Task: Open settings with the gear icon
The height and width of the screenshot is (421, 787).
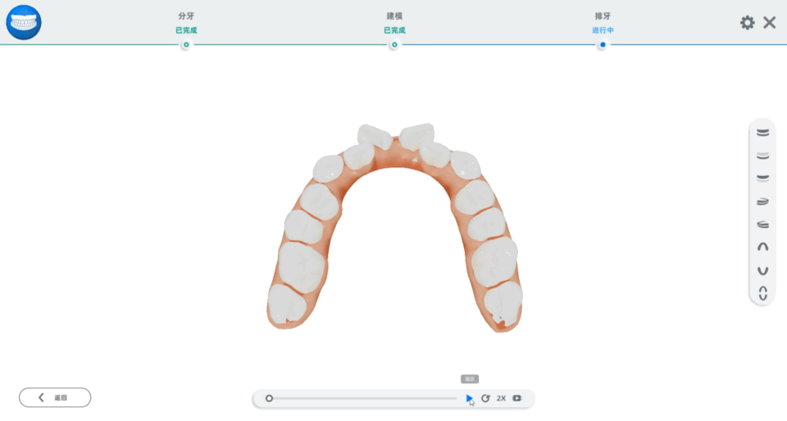Action: 747,23
